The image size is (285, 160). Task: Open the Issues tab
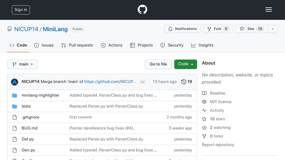[x=44, y=45]
